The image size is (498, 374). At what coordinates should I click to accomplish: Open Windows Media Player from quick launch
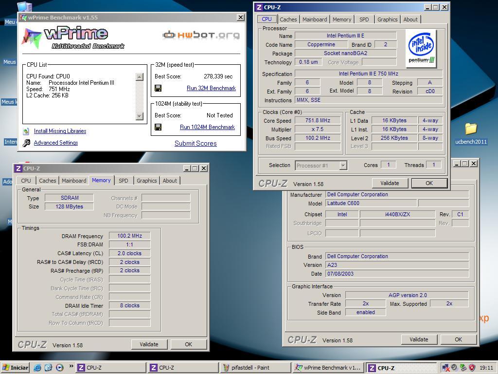59,368
